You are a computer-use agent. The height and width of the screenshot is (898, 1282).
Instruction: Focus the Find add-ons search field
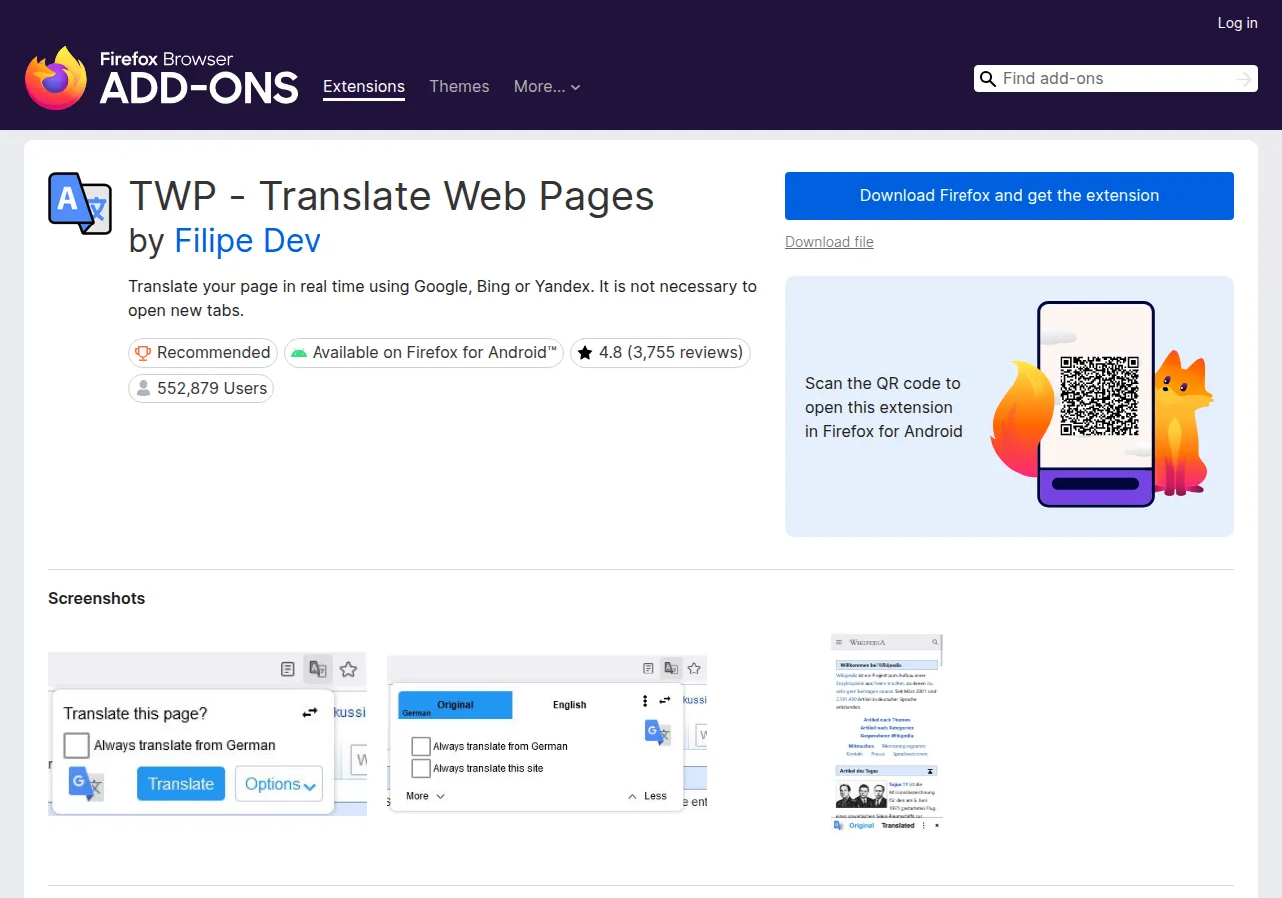[x=1114, y=79]
